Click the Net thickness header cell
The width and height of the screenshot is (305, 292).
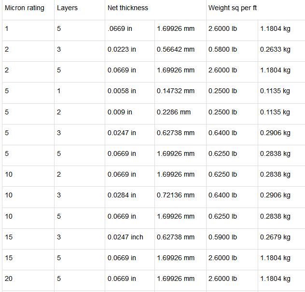(x=128, y=8)
